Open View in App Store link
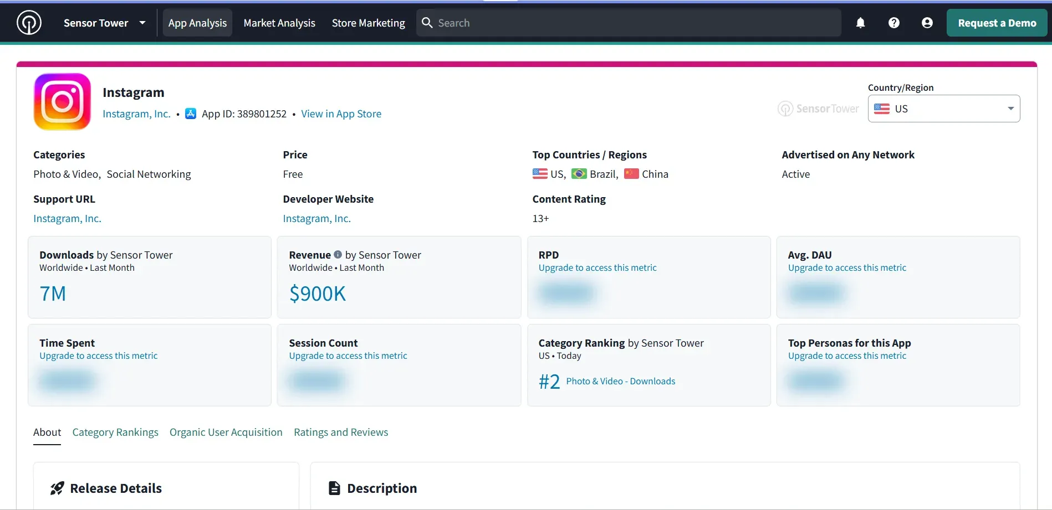Screen dimensions: 1052x510 341,113
